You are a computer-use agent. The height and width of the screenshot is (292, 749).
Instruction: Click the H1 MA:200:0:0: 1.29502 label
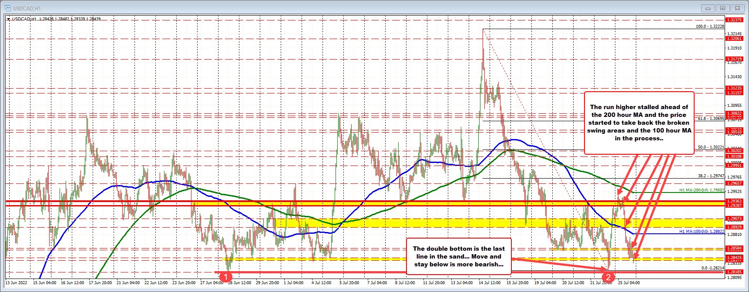(702, 190)
